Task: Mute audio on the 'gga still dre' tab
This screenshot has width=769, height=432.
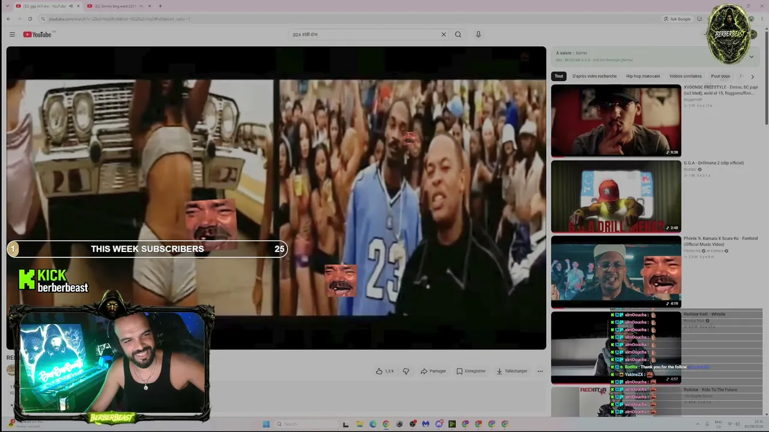Action: 71,6
